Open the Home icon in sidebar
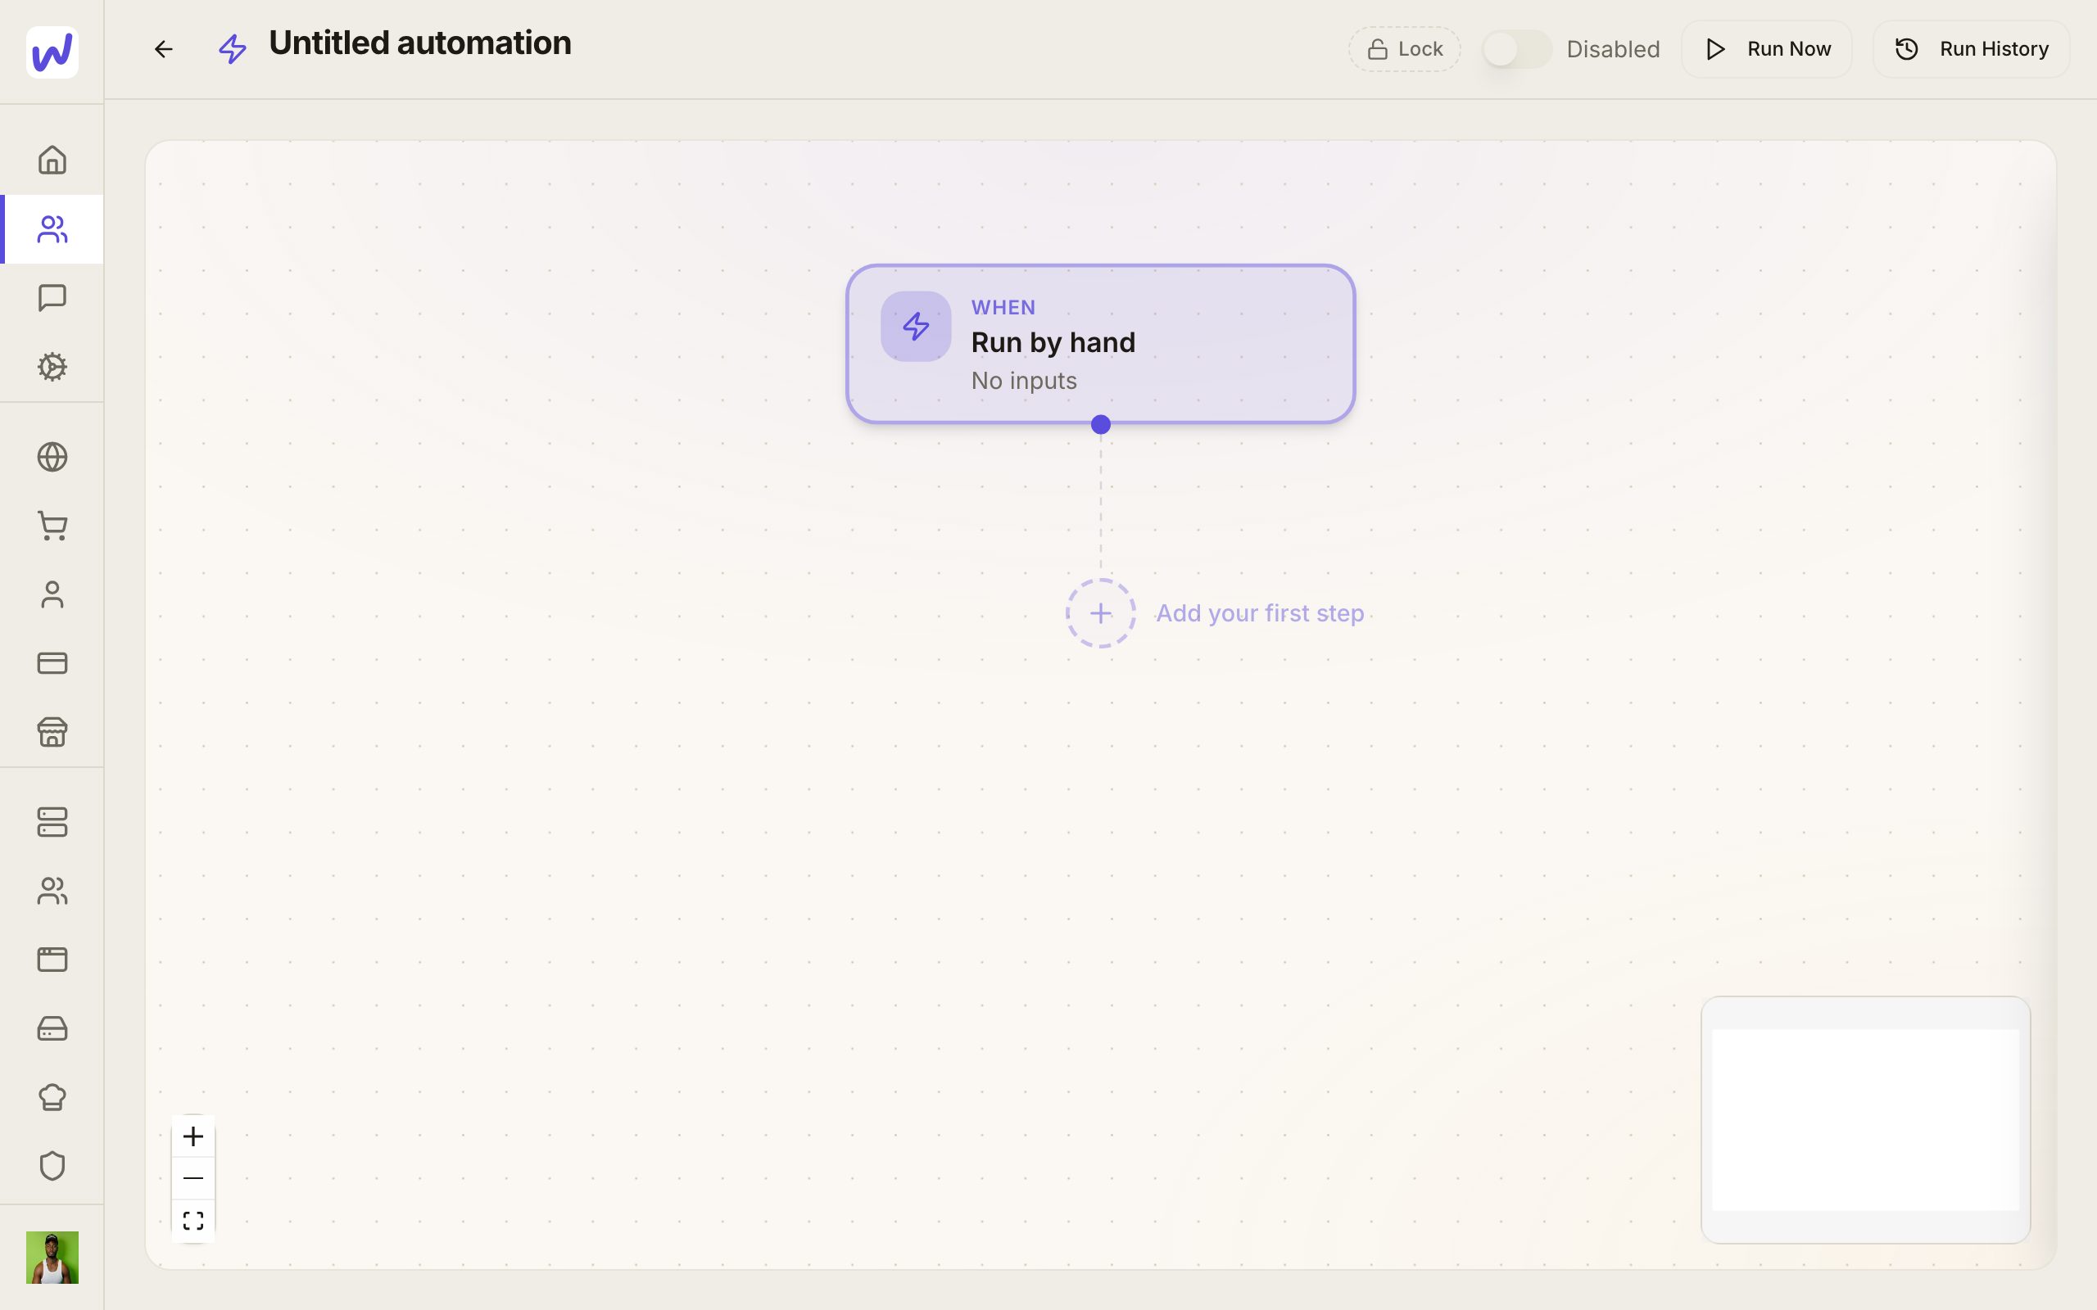Image resolution: width=2097 pixels, height=1310 pixels. click(x=52, y=160)
